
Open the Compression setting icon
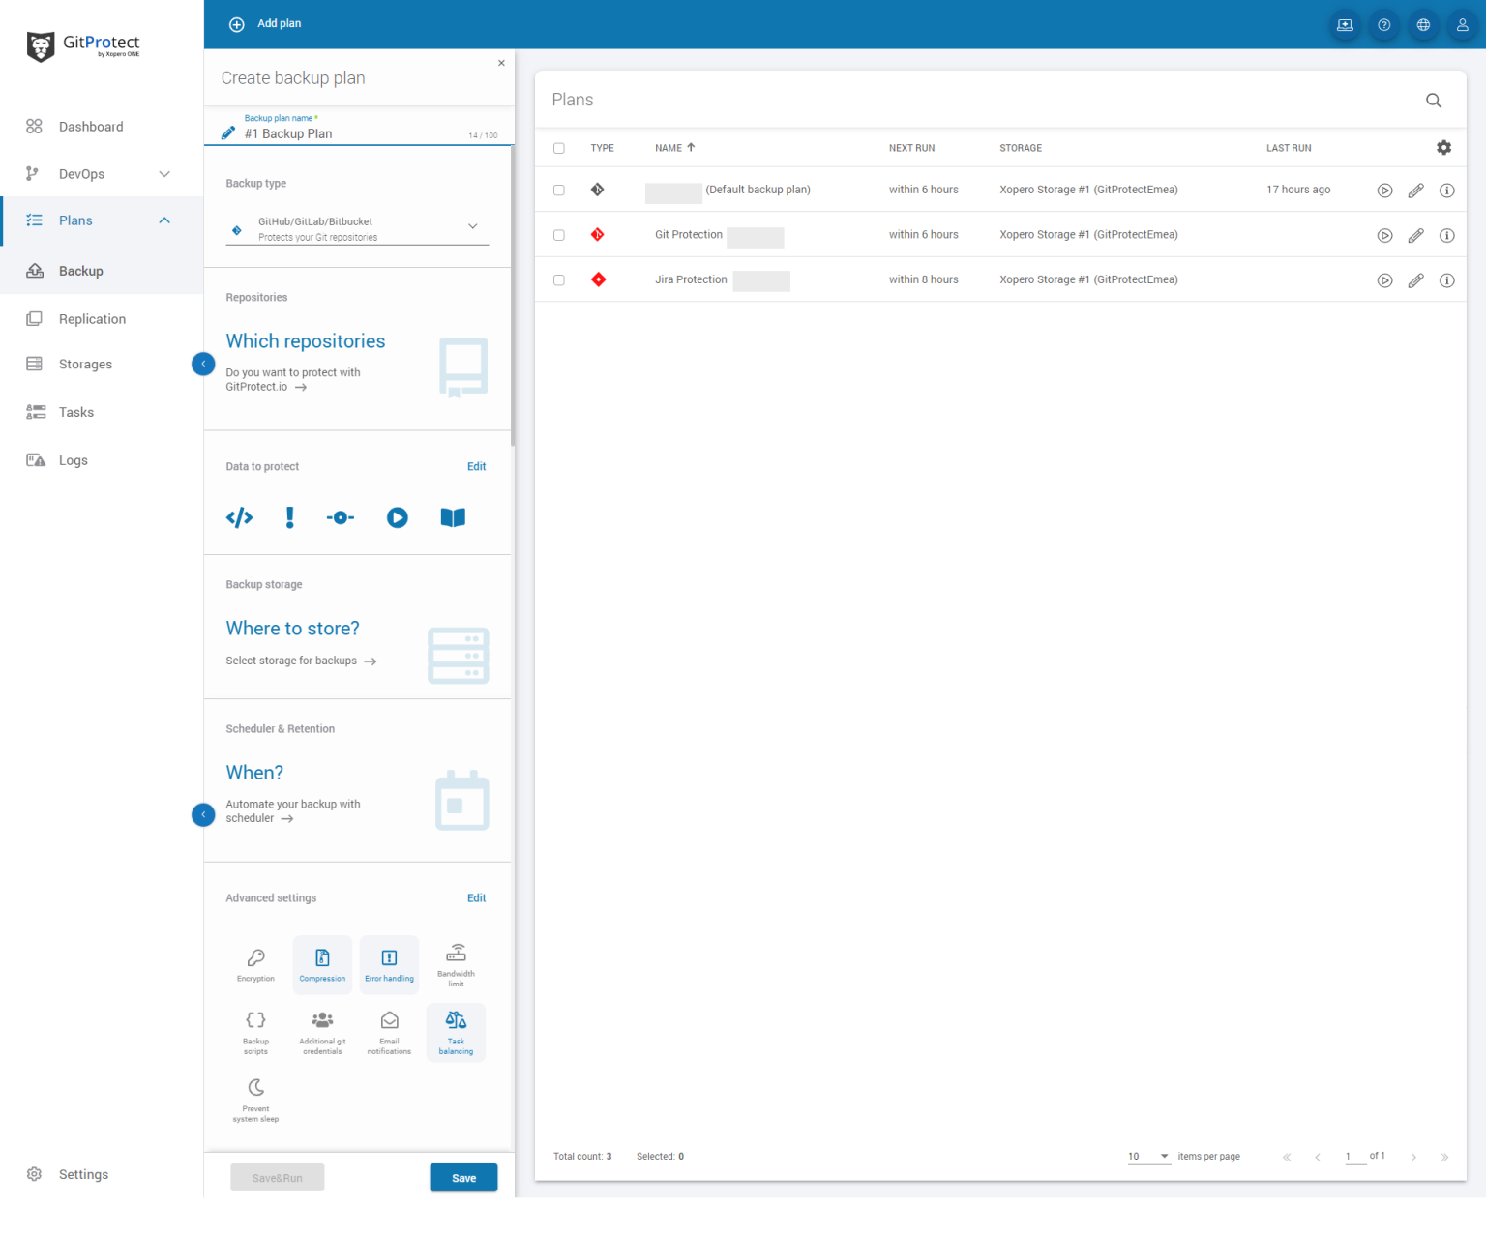(x=322, y=963)
